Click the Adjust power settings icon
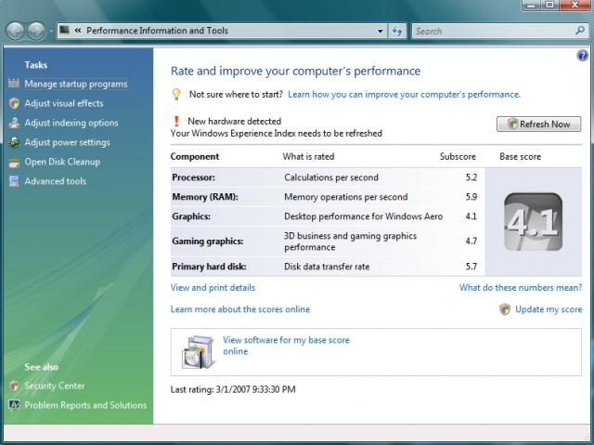This screenshot has width=594, height=445. coord(14,142)
